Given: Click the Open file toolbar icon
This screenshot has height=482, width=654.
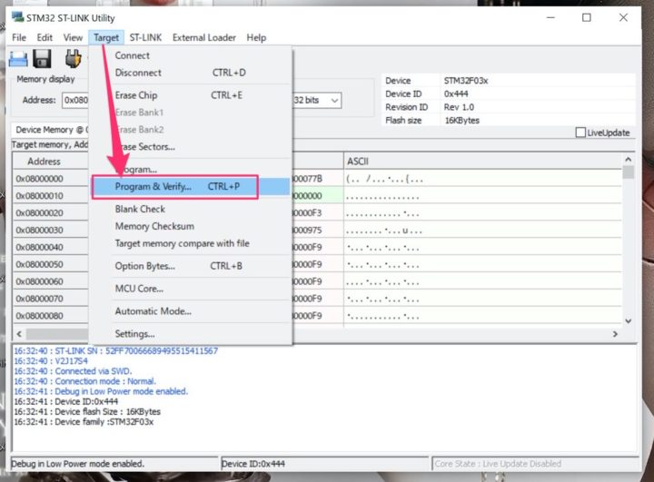Looking at the screenshot, I should pyautogui.click(x=18, y=59).
